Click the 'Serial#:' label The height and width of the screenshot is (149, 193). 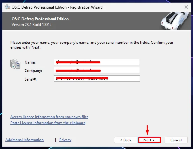coord(31,79)
